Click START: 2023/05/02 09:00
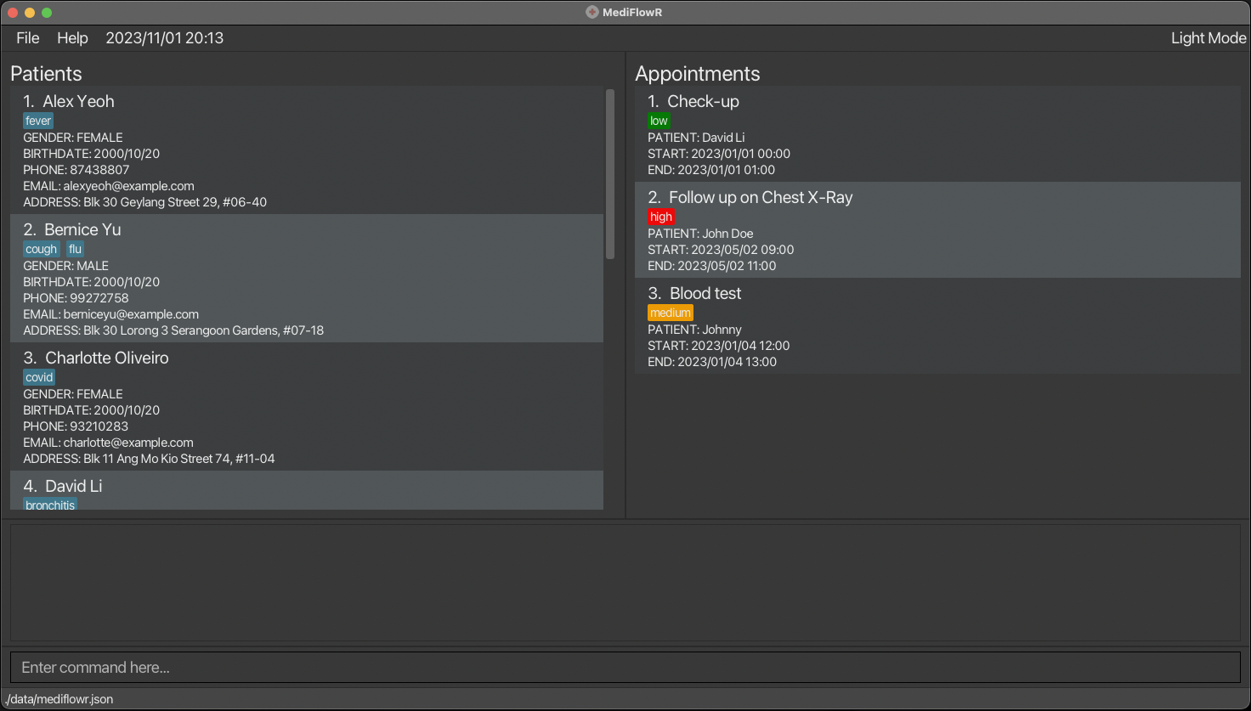This screenshot has width=1251, height=711. coord(721,250)
